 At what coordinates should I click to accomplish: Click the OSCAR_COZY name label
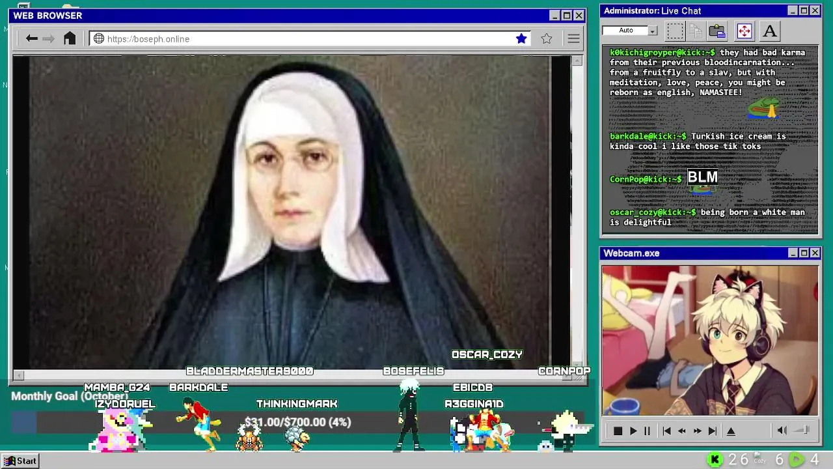[487, 354]
